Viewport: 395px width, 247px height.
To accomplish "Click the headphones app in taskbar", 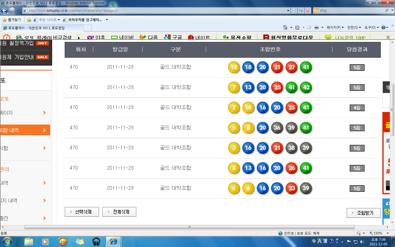I will [x=96, y=242].
